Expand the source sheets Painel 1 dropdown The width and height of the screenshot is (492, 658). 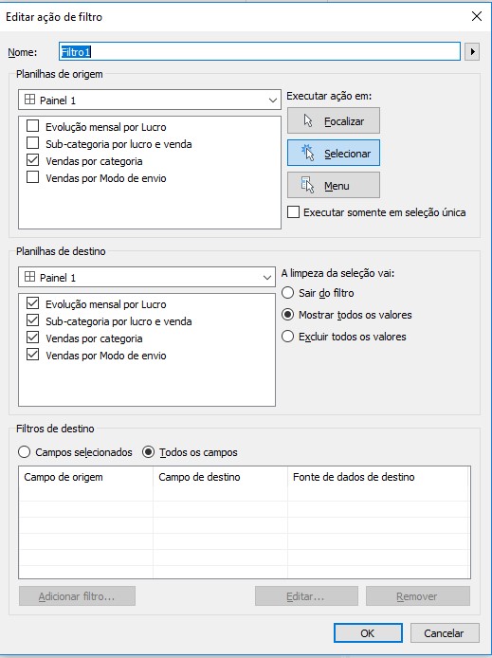coord(150,100)
